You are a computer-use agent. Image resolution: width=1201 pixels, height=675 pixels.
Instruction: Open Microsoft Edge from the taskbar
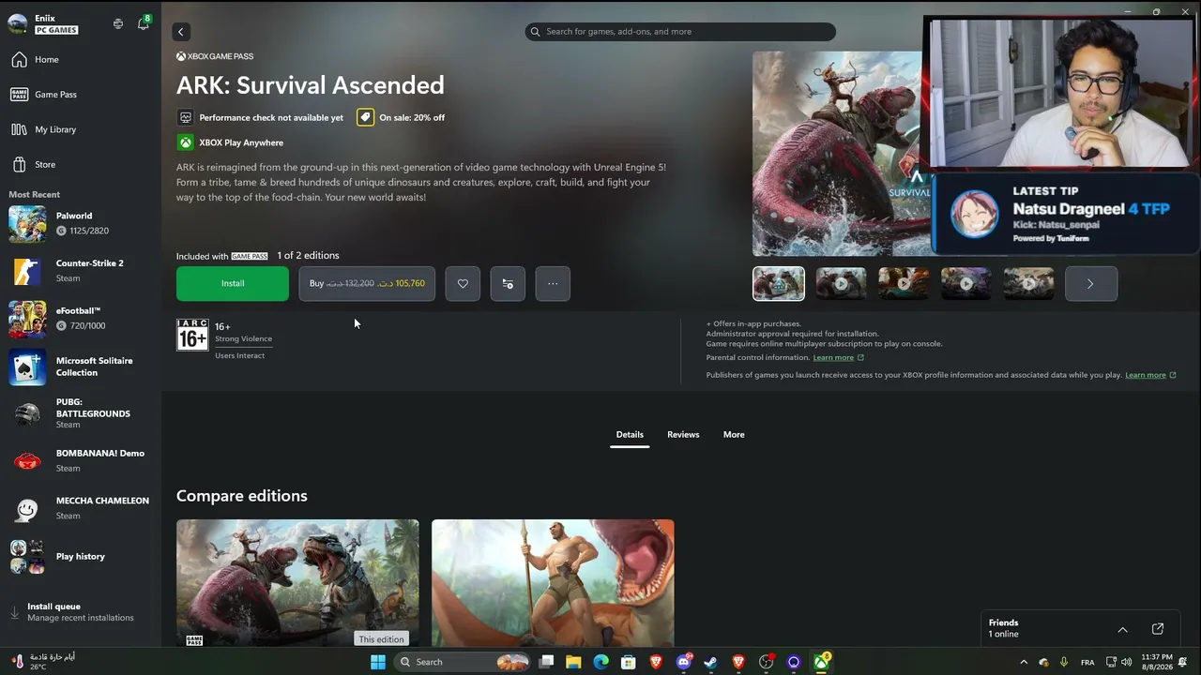pyautogui.click(x=601, y=662)
